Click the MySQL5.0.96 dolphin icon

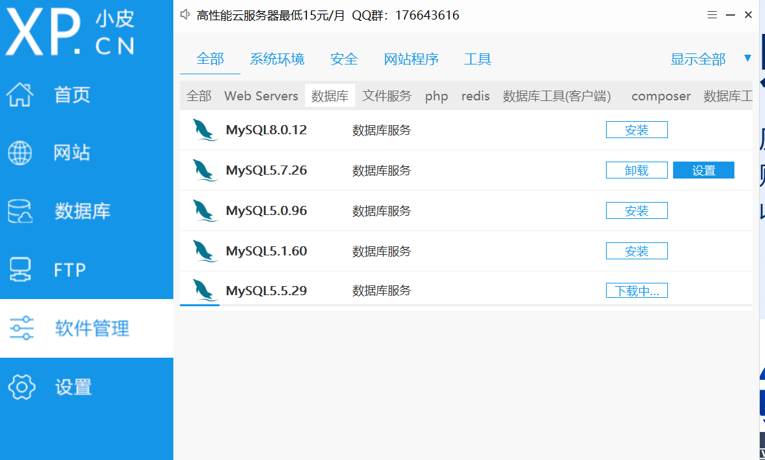(205, 210)
